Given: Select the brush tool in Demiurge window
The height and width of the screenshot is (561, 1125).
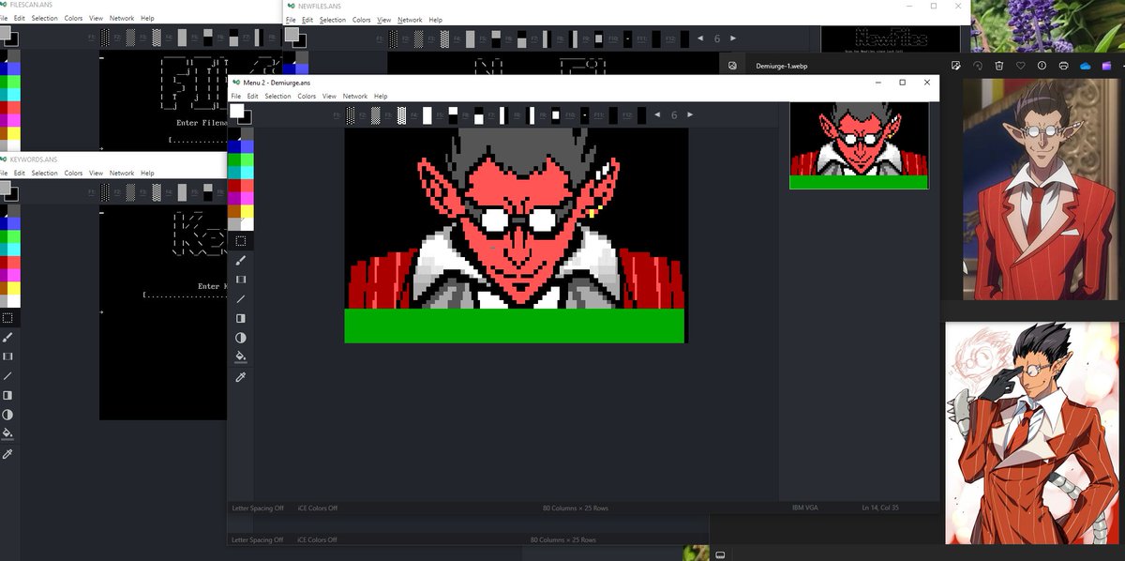Looking at the screenshot, I should pyautogui.click(x=241, y=261).
